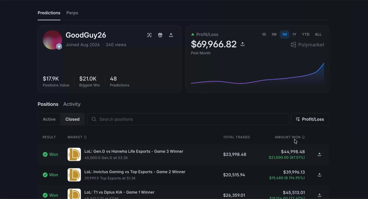Sort by the AMOUNT WON column
Image resolution: width=368 pixels, height=199 pixels.
tap(290, 137)
